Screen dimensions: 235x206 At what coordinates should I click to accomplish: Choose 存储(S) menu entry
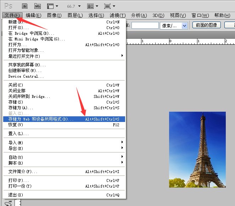64,102
